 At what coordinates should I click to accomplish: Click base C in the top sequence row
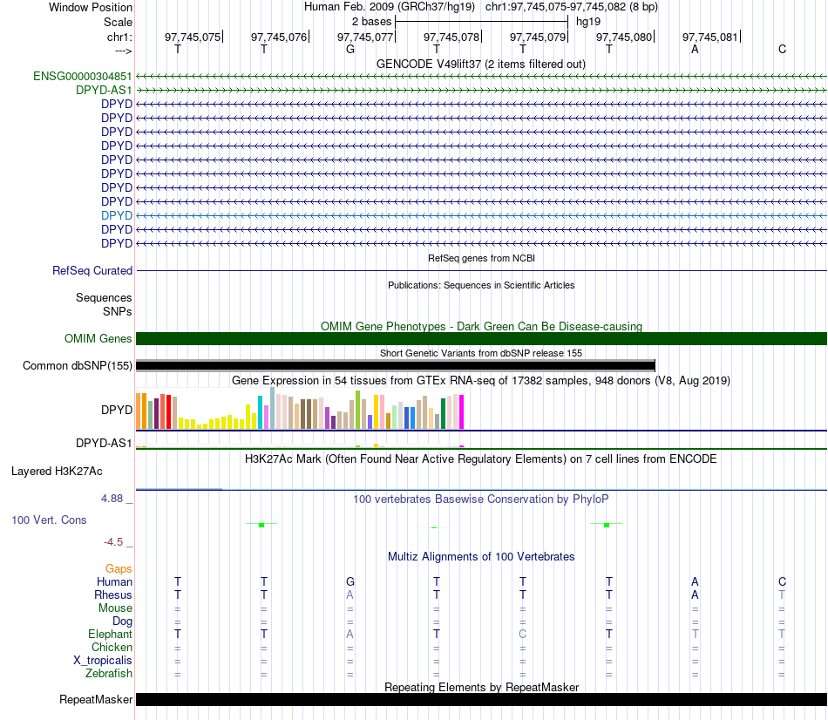(782, 49)
